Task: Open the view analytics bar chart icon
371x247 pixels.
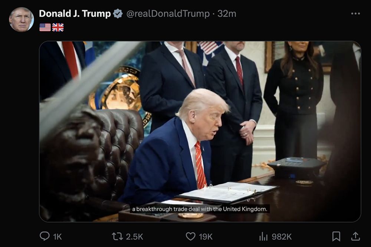Action: coord(263,236)
